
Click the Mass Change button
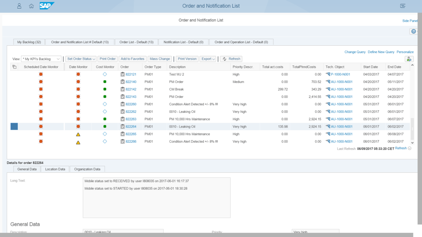coord(160,59)
